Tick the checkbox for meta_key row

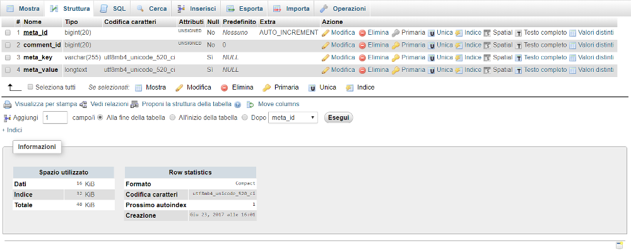[8, 57]
